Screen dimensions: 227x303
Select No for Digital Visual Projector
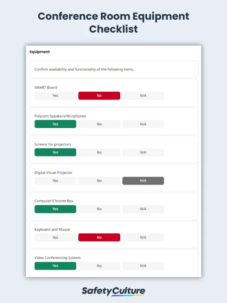[x=99, y=181]
